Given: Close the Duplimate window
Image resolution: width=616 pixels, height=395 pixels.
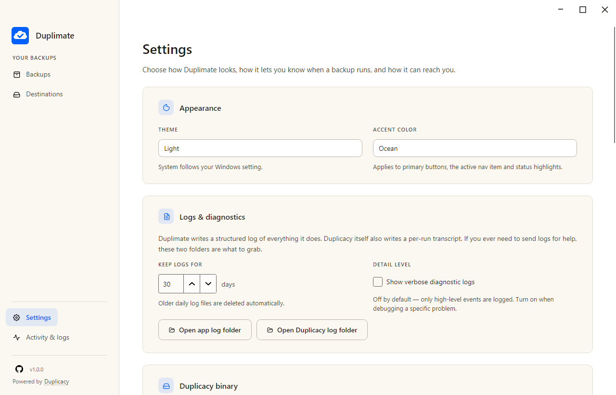Looking at the screenshot, I should (605, 10).
